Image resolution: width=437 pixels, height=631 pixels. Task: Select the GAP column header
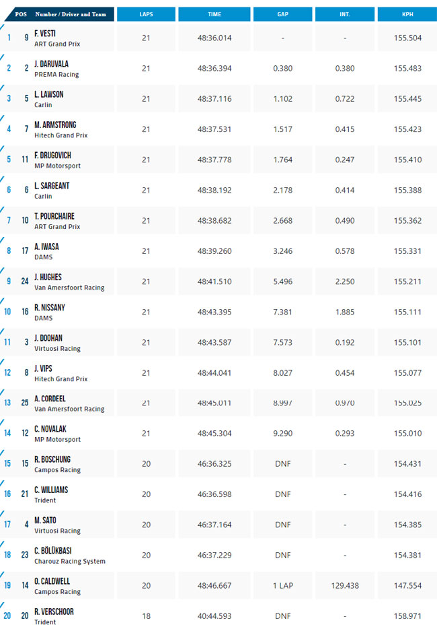283,14
